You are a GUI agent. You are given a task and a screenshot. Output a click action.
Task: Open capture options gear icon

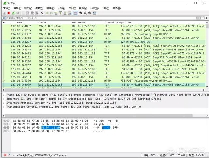tap(18, 13)
